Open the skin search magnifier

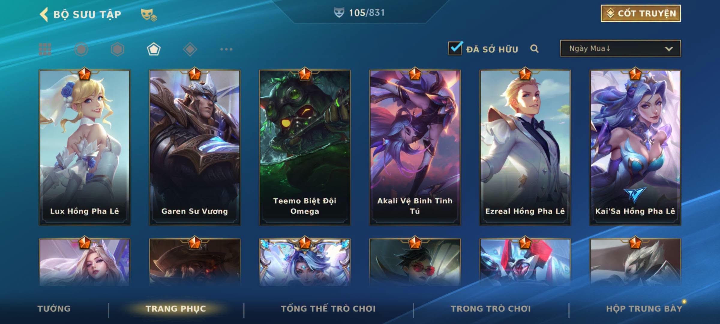click(534, 49)
